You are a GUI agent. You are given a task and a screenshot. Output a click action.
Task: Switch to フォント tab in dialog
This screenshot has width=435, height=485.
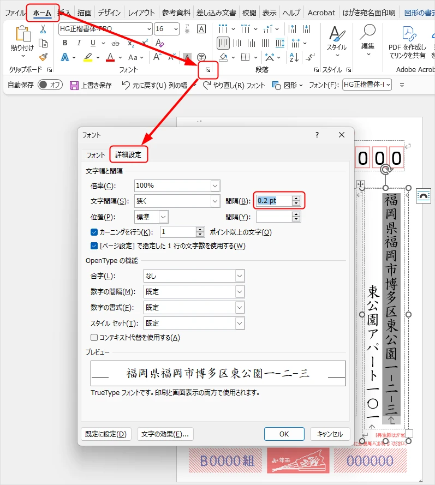pyautogui.click(x=96, y=155)
